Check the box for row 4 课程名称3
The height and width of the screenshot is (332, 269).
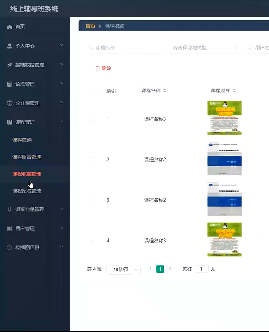click(94, 240)
